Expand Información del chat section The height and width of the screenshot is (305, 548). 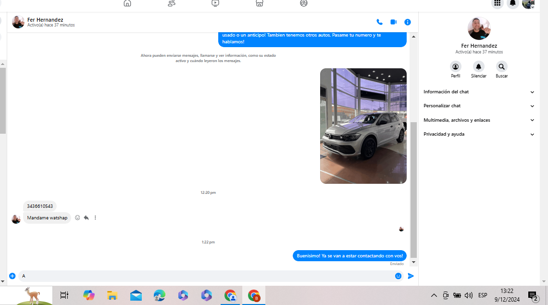[479, 92]
